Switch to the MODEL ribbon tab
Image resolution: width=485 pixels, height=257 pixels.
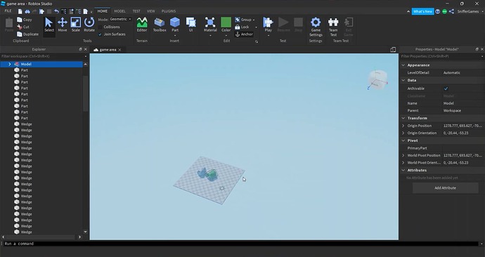[x=119, y=11]
